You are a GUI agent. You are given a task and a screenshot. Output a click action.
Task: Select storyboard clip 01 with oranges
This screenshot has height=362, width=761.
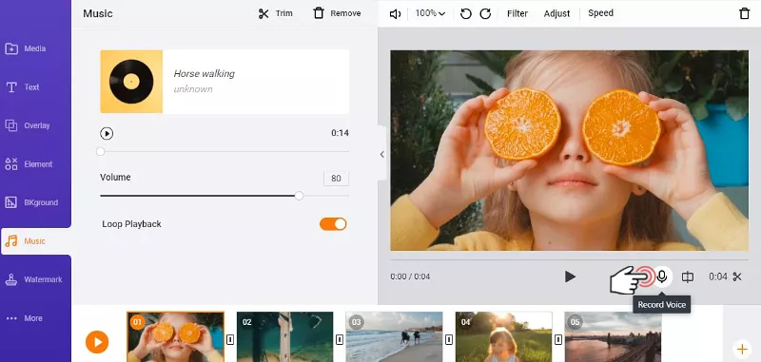coord(176,336)
